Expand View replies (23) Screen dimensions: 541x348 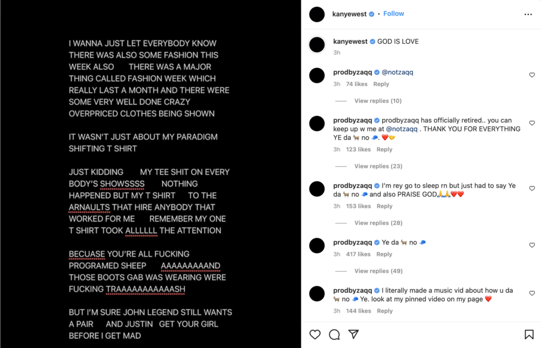(x=378, y=166)
